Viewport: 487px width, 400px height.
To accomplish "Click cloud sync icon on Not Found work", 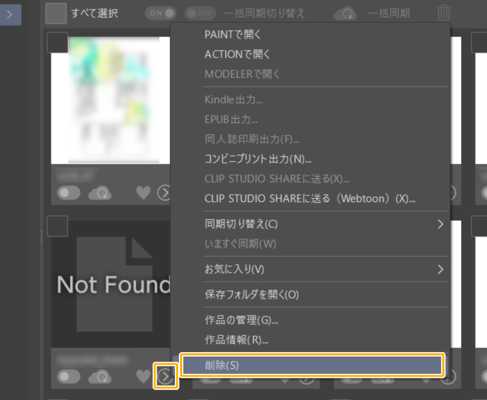I will click(100, 377).
